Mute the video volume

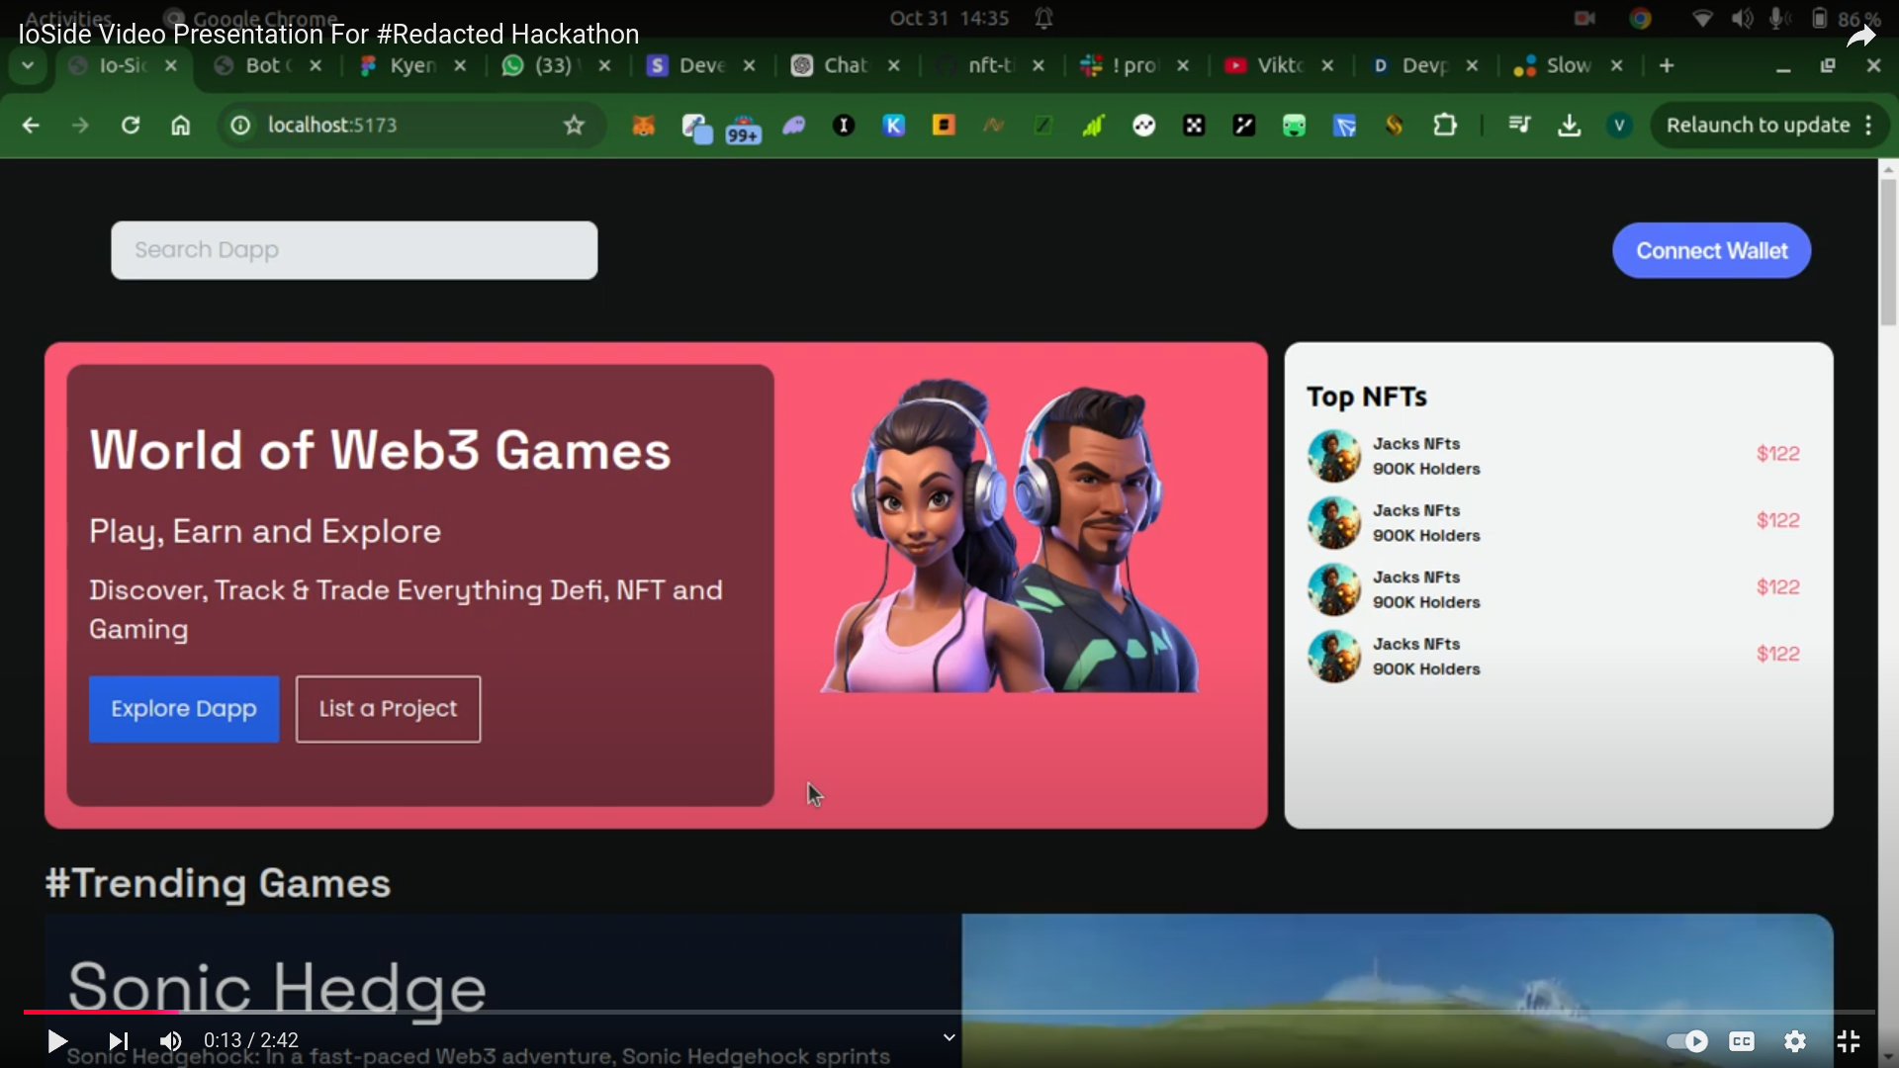(x=170, y=1040)
